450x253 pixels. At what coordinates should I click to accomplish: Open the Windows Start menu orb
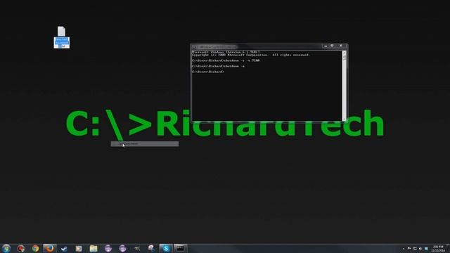(x=6, y=248)
